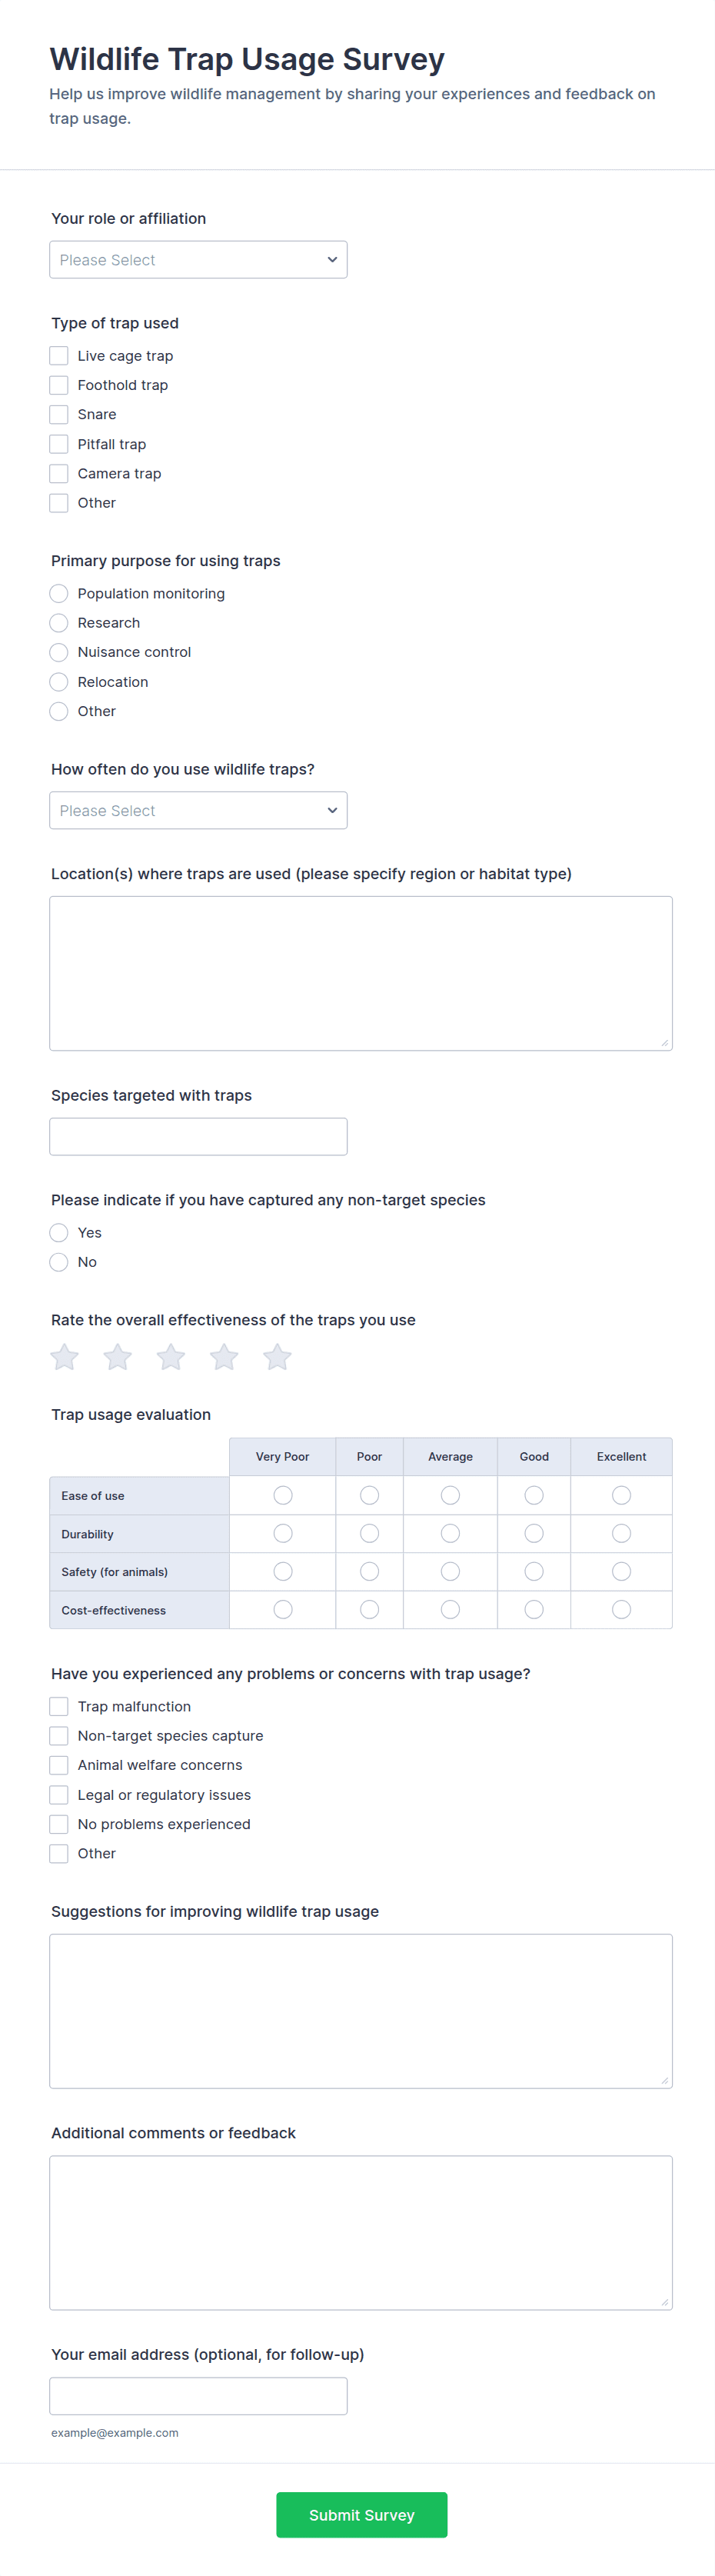This screenshot has width=715, height=2576.
Task: Tick the Camera trap checkbox
Action: [59, 474]
